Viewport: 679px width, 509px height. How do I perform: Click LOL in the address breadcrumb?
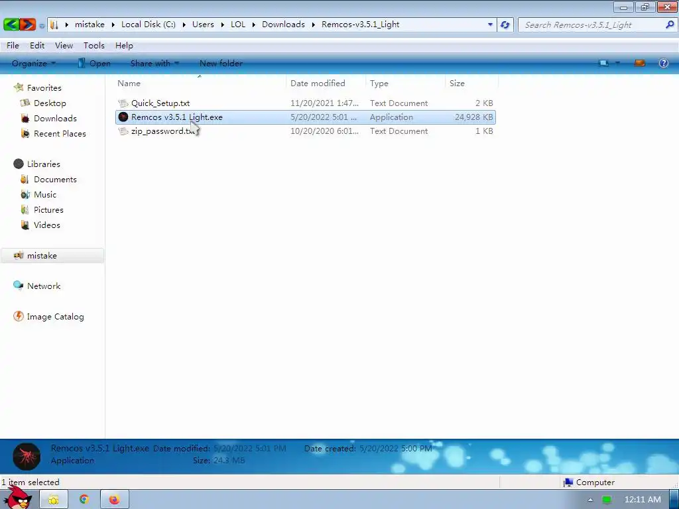tap(238, 25)
